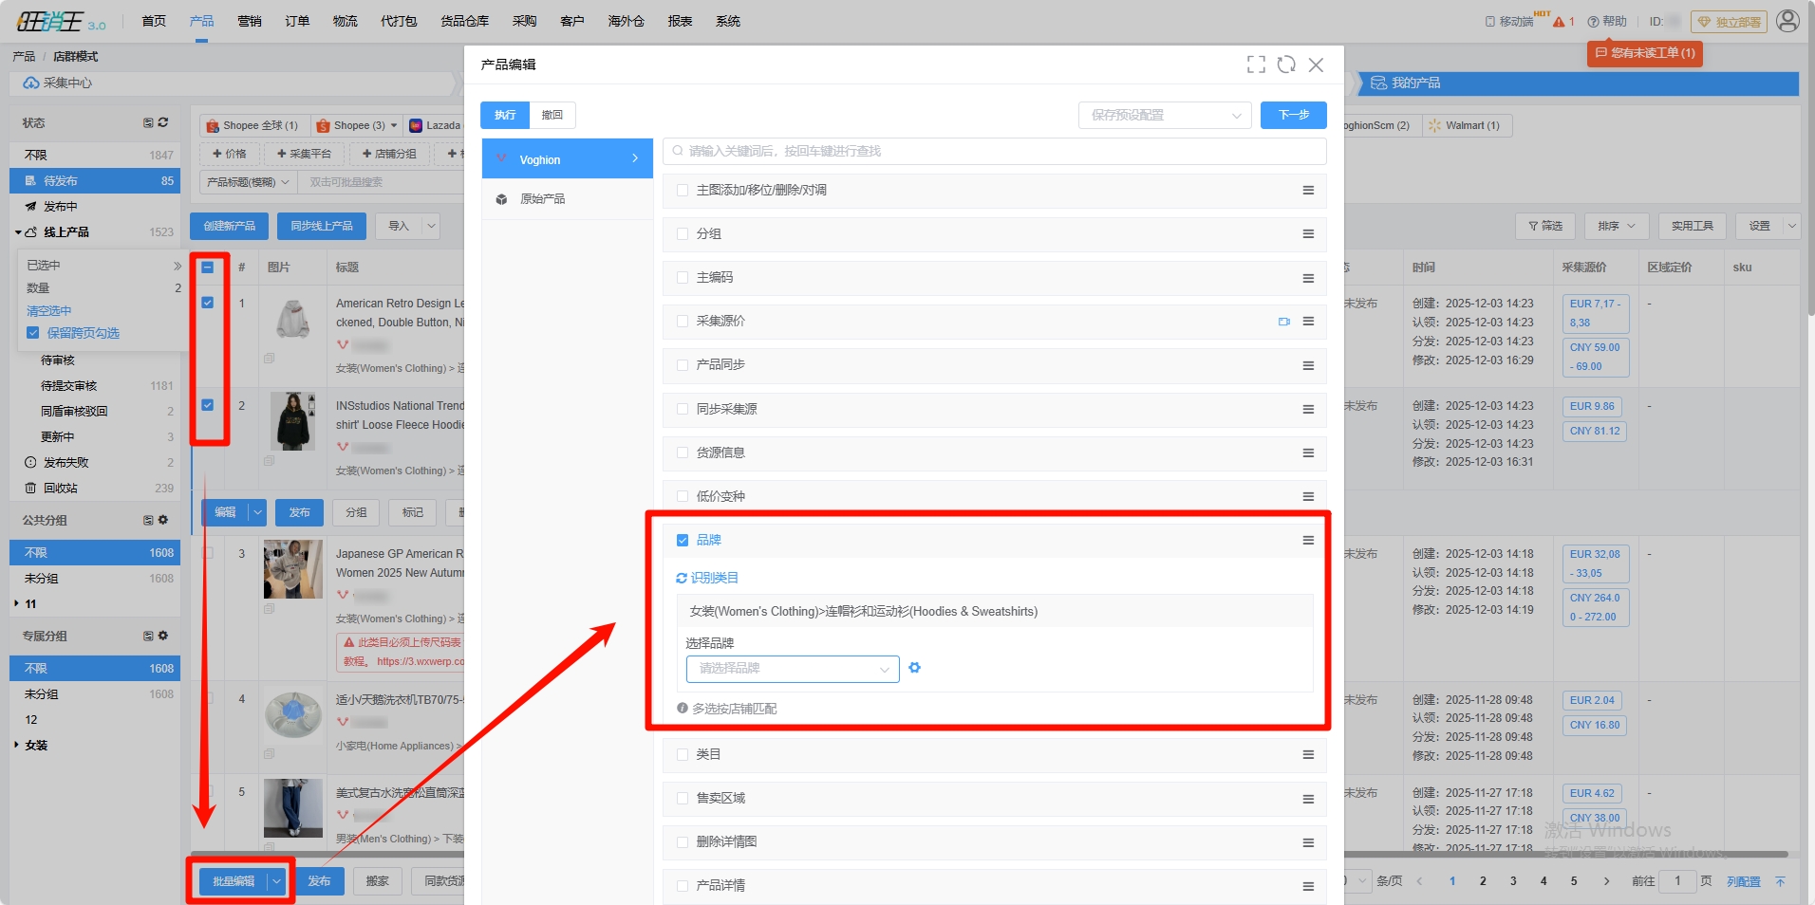Enable the 主图添加/移位/删除/对调 checkbox
This screenshot has width=1815, height=905.
click(682, 191)
